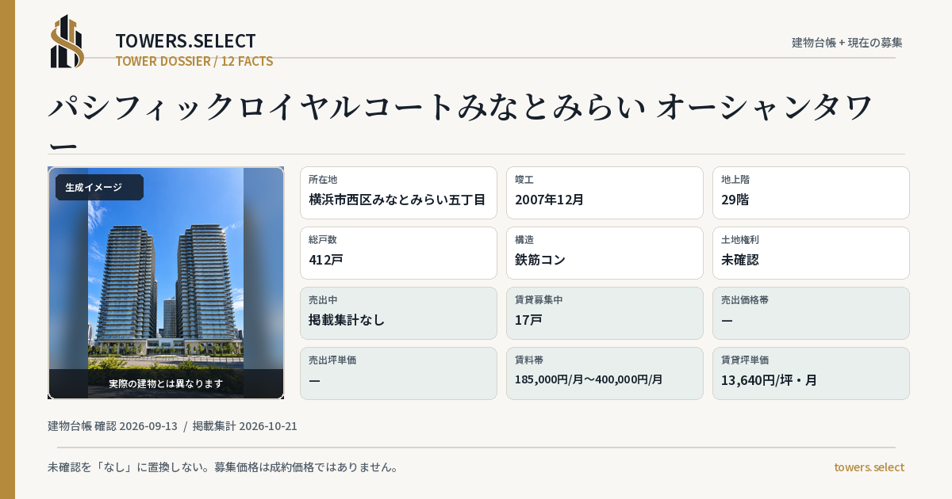Click the 実際の建物とは異なります image caption
The image size is (952, 499).
point(166,383)
